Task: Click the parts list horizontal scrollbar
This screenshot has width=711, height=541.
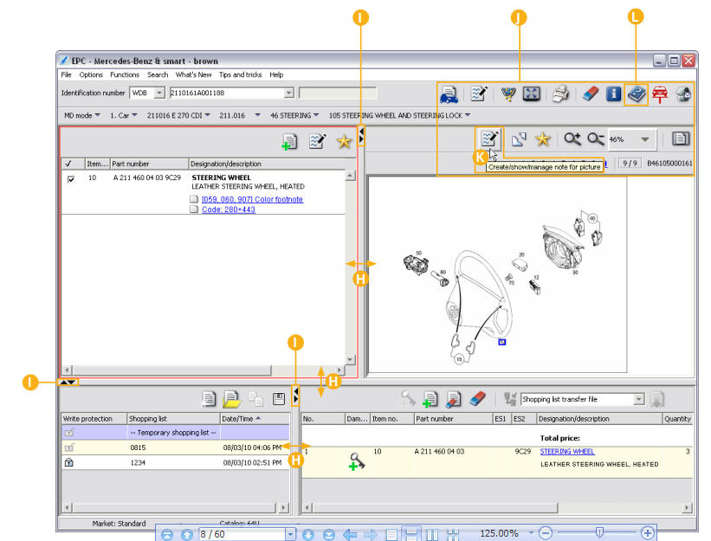Action: 171,370
